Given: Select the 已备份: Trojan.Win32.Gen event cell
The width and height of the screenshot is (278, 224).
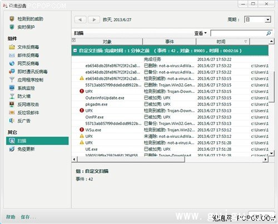Looking at the screenshot, I should click(170, 123).
